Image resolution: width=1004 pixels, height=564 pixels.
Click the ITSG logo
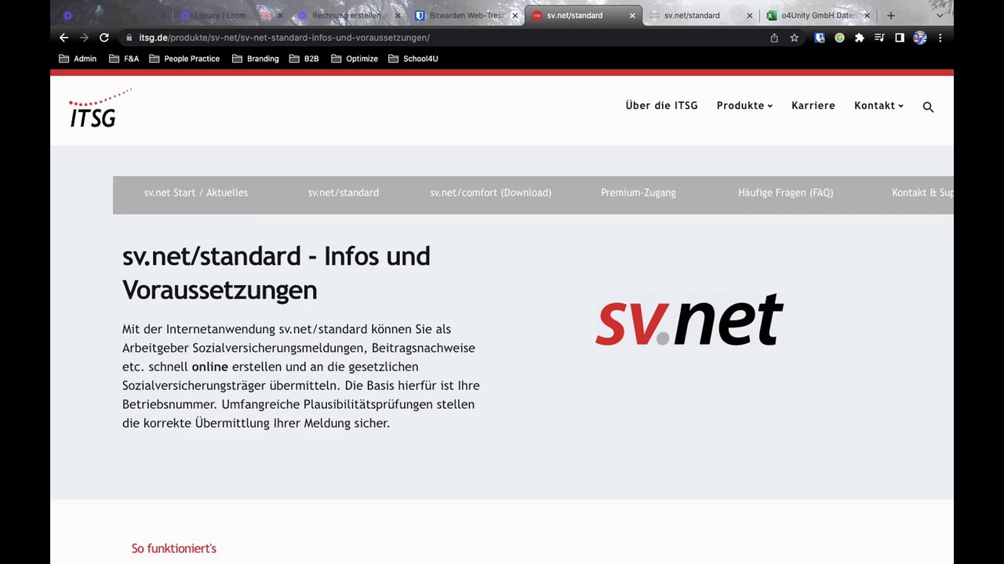(x=100, y=107)
